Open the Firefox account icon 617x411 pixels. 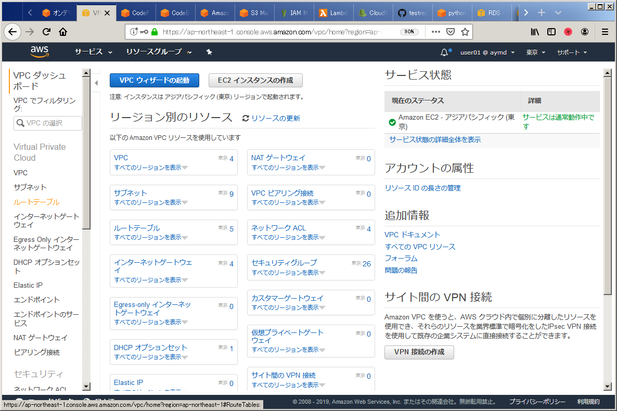pyautogui.click(x=585, y=32)
